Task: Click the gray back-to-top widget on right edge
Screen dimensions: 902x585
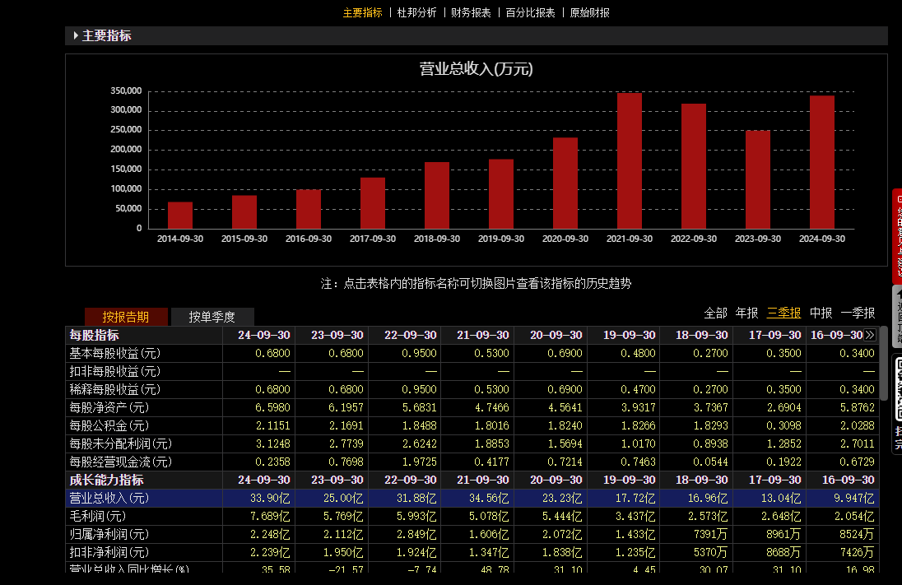Action: pyautogui.click(x=897, y=317)
